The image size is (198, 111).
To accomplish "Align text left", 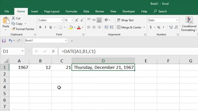I will [89, 27].
